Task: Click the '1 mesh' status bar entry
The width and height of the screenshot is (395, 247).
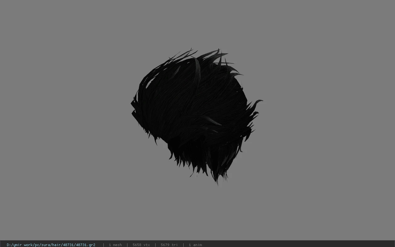Action: pos(115,245)
